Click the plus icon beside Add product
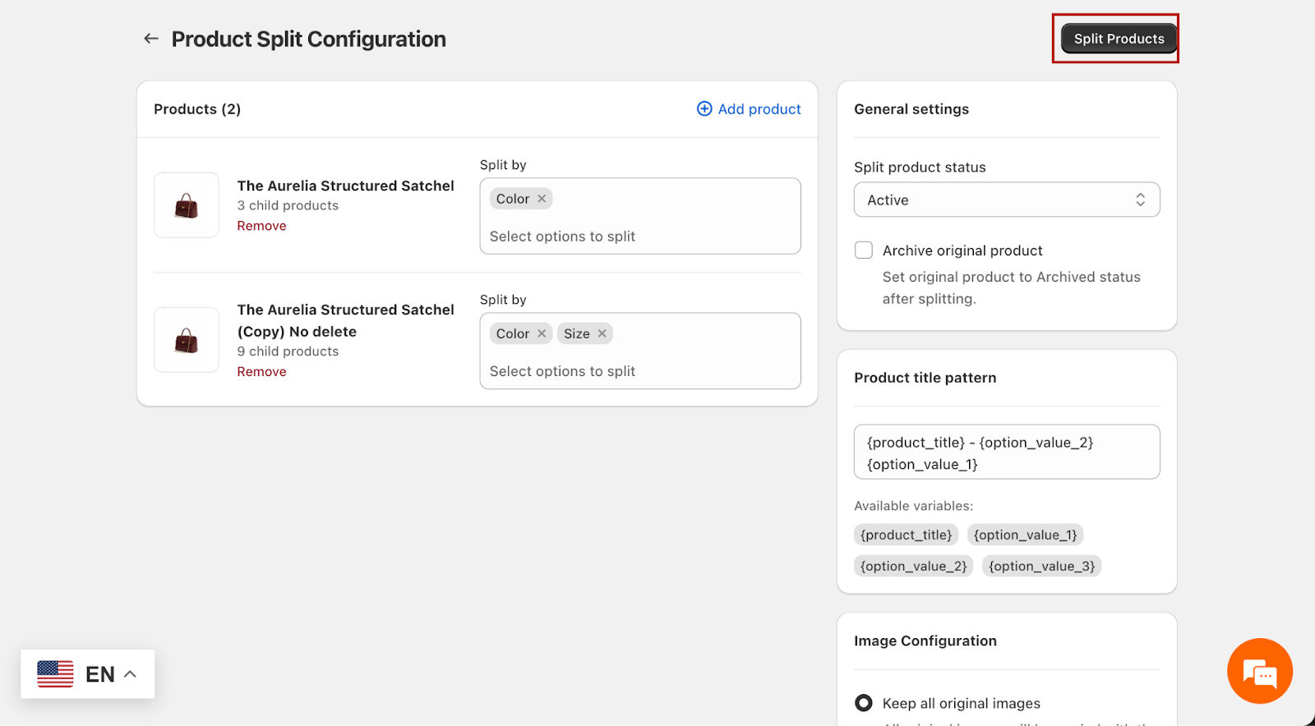 pyautogui.click(x=704, y=109)
